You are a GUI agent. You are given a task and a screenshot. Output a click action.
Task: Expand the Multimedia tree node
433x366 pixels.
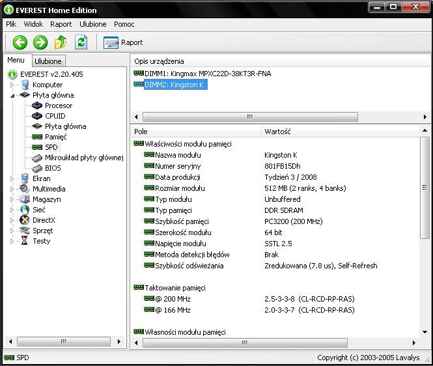point(12,189)
